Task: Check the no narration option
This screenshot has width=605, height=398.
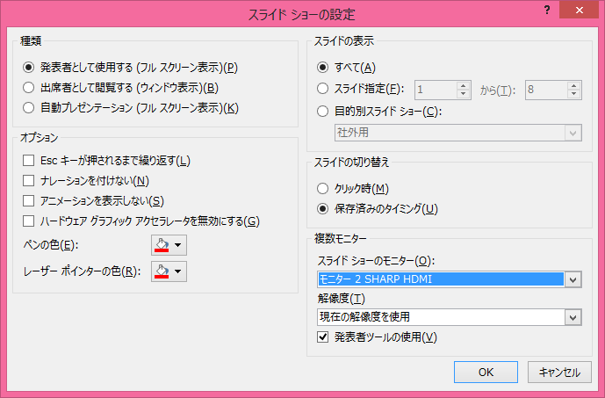Action: (30, 181)
